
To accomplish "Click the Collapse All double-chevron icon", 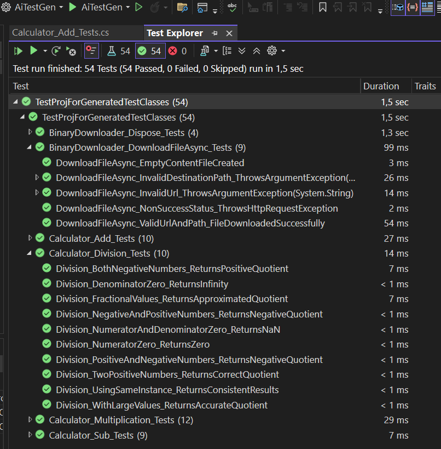I will point(256,51).
